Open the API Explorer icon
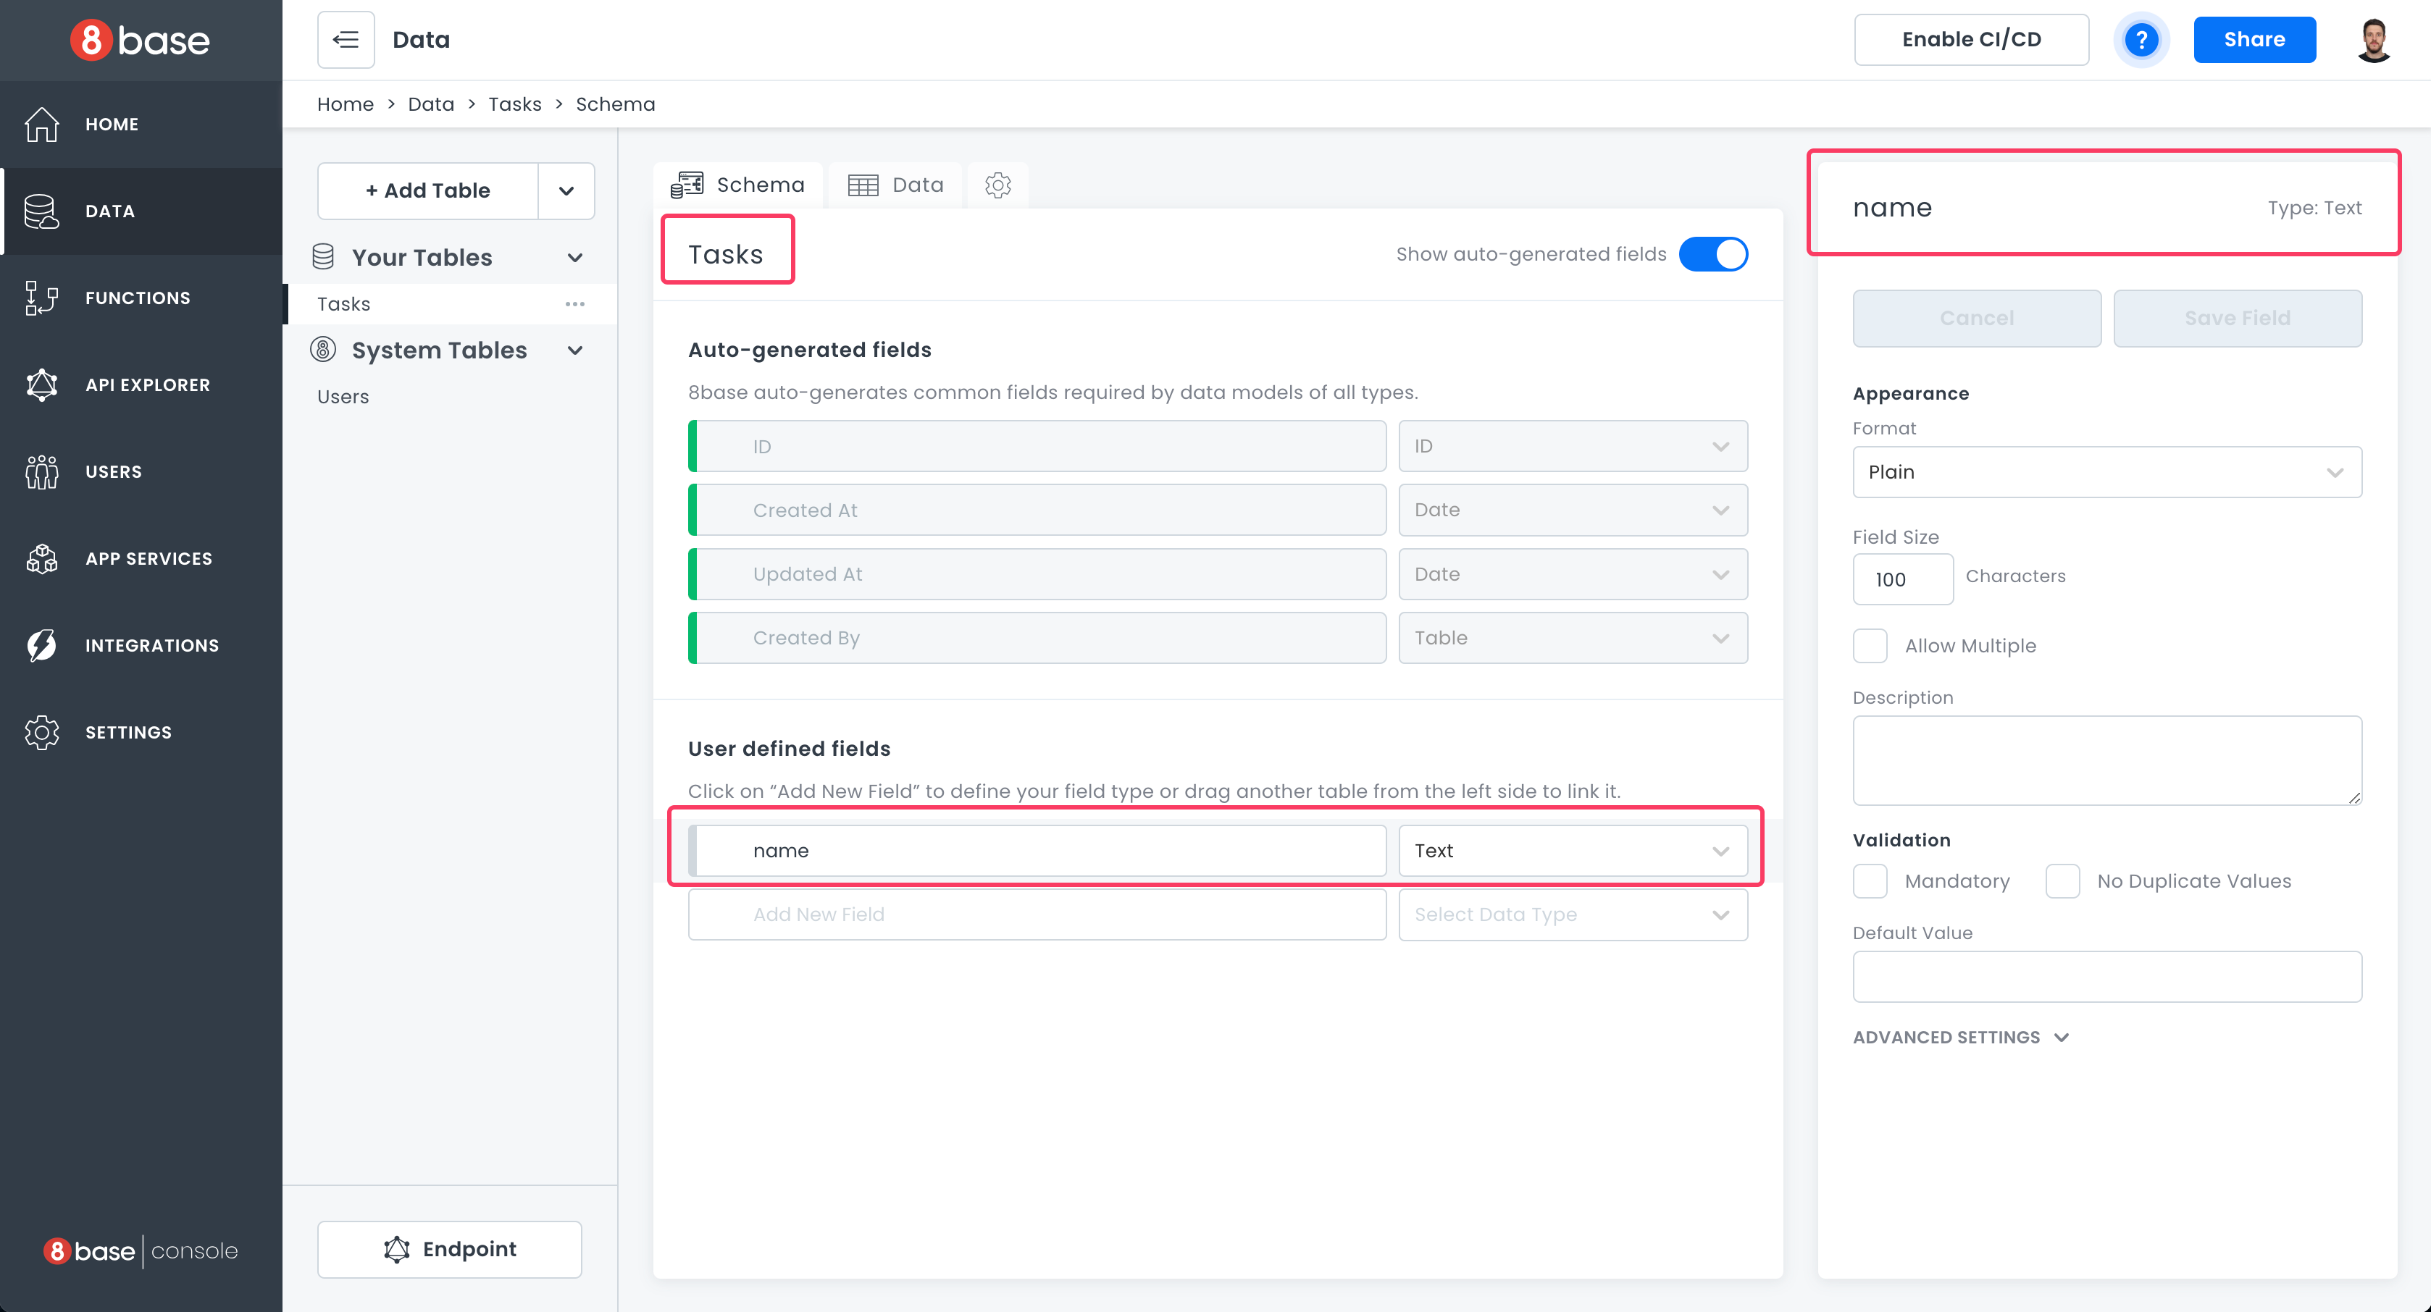2431x1312 pixels. pyautogui.click(x=41, y=384)
